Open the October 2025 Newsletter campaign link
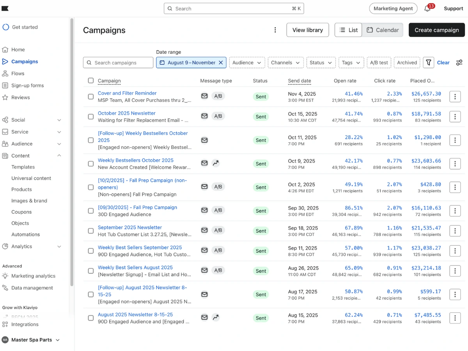Viewport: 468px width, 351px height. pos(127,113)
